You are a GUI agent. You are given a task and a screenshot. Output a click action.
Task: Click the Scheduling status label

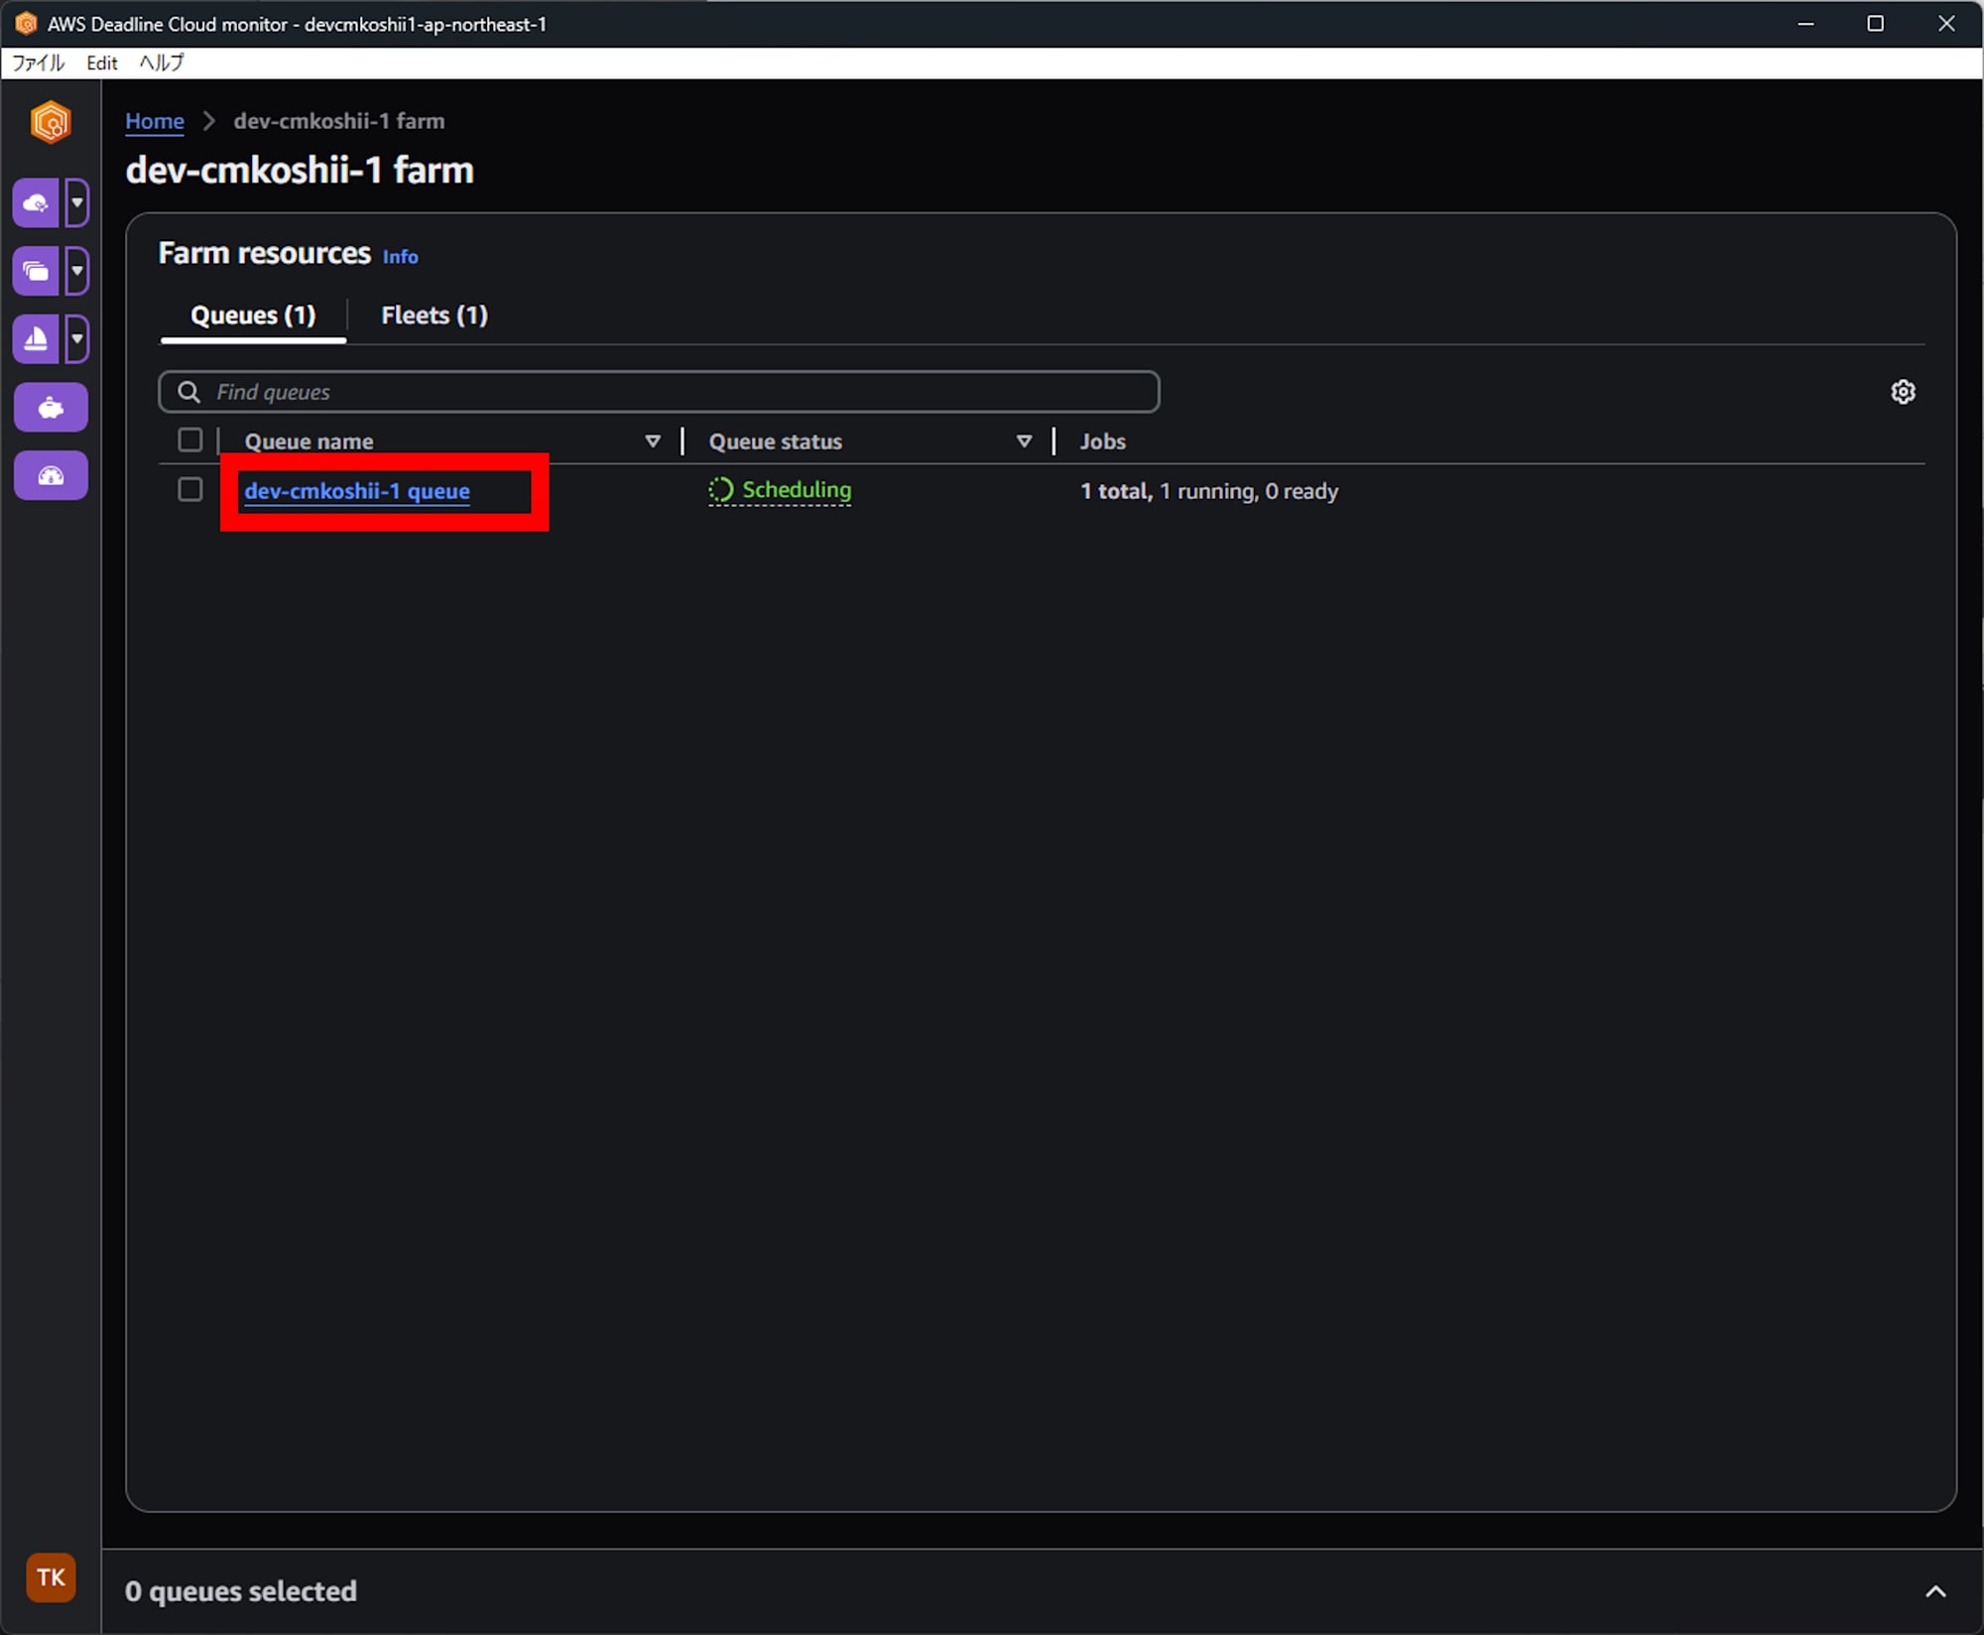pyautogui.click(x=797, y=490)
